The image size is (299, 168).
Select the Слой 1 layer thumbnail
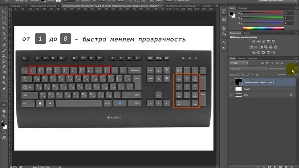click(x=238, y=89)
